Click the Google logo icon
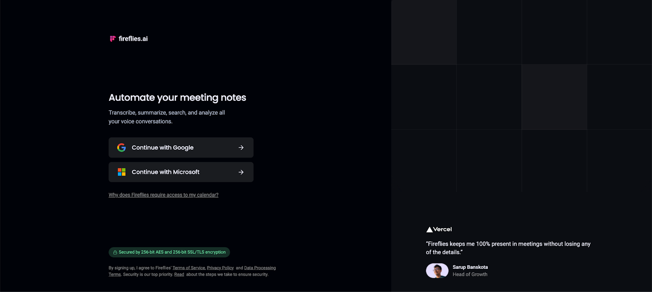Screen dimensions: 652x292 point(121,148)
